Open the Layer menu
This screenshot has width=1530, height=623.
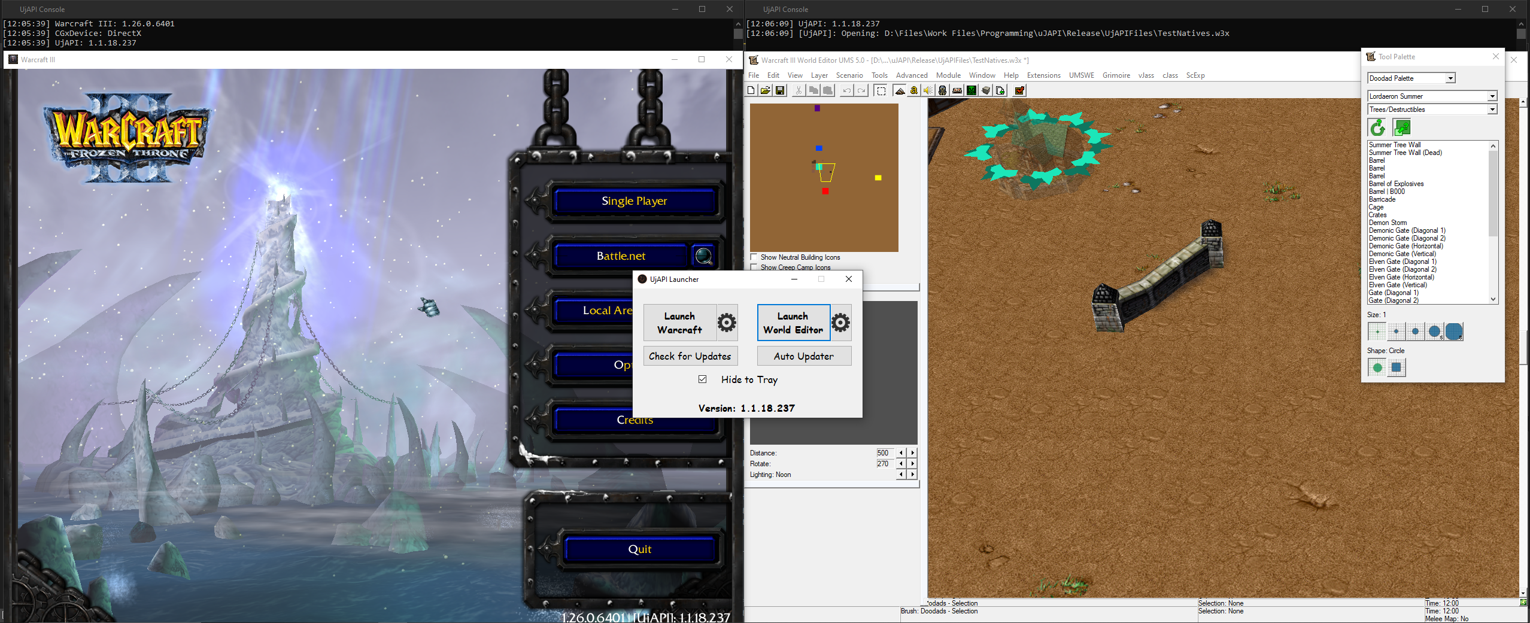[819, 75]
